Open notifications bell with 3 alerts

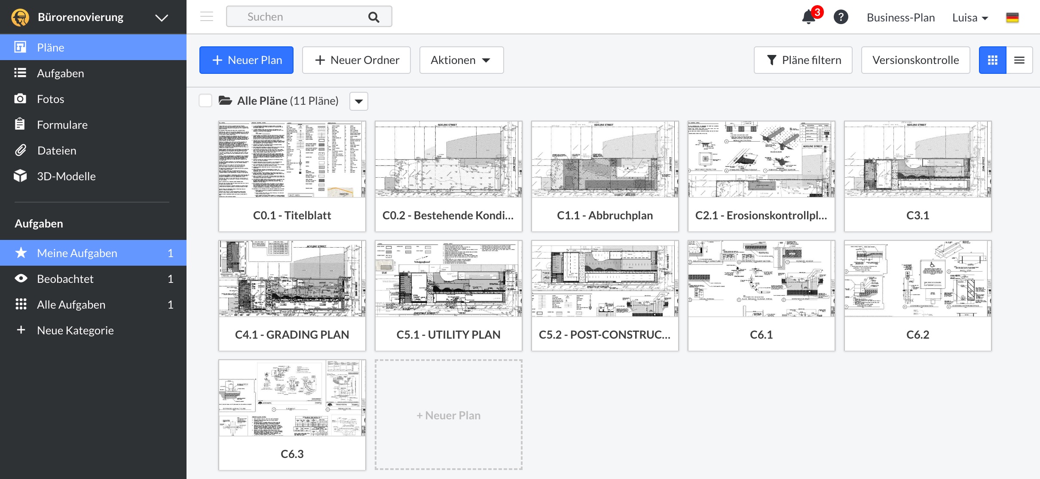pyautogui.click(x=811, y=15)
